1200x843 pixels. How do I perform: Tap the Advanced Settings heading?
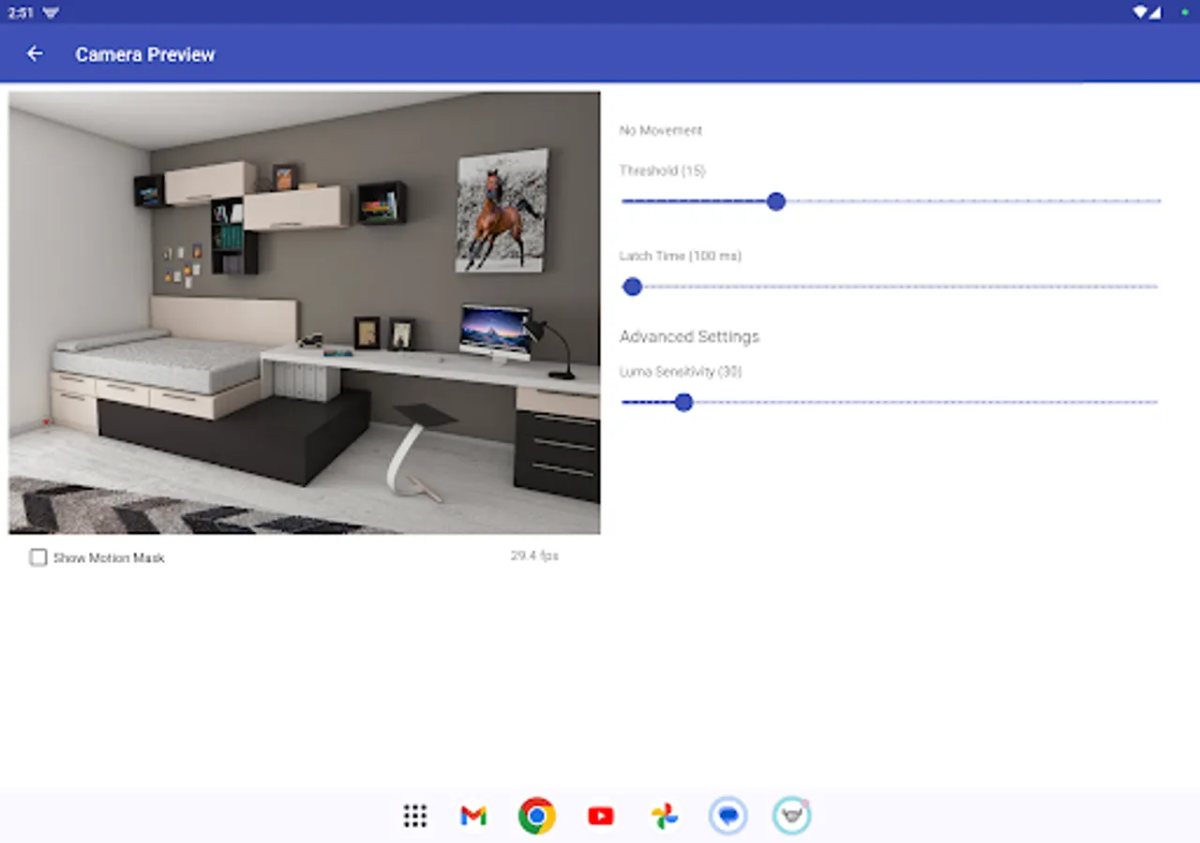coord(689,336)
